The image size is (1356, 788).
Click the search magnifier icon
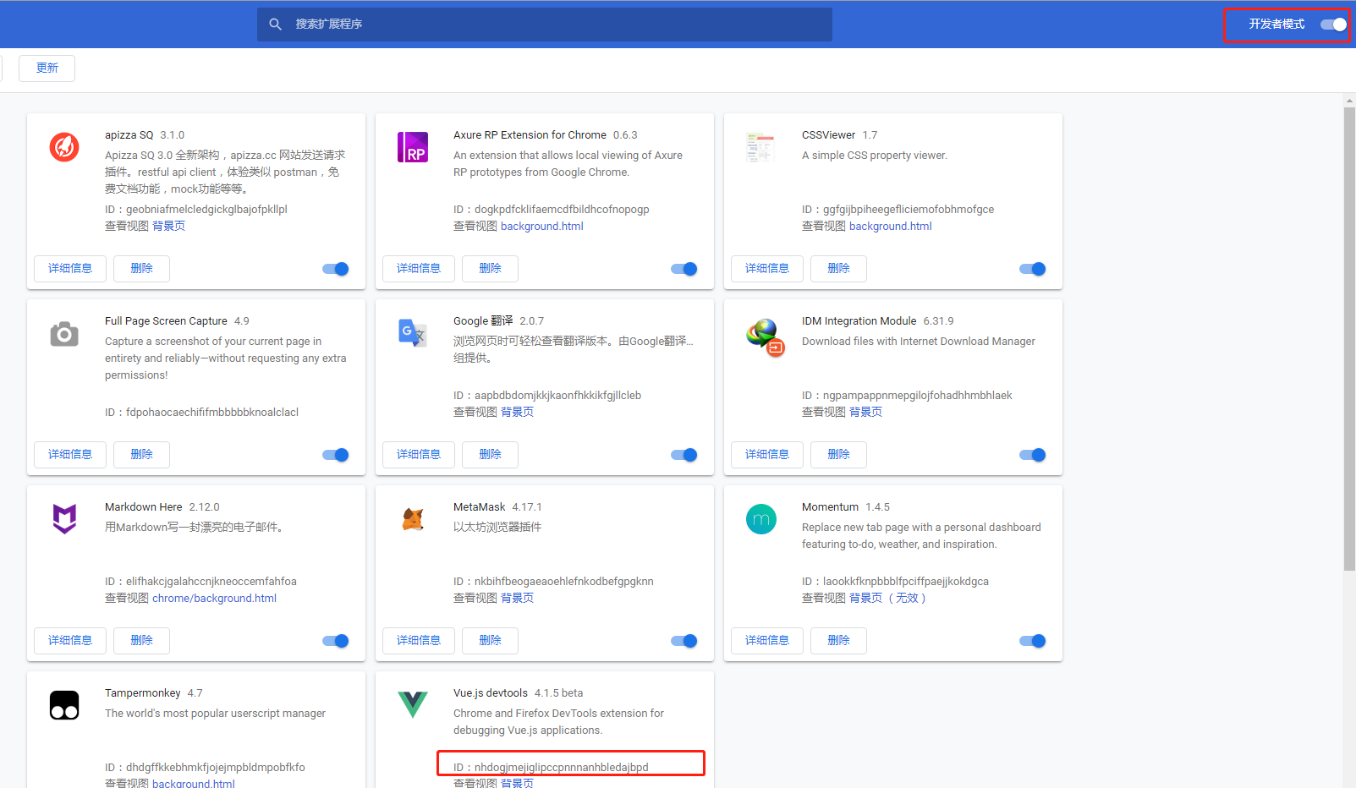click(x=275, y=25)
